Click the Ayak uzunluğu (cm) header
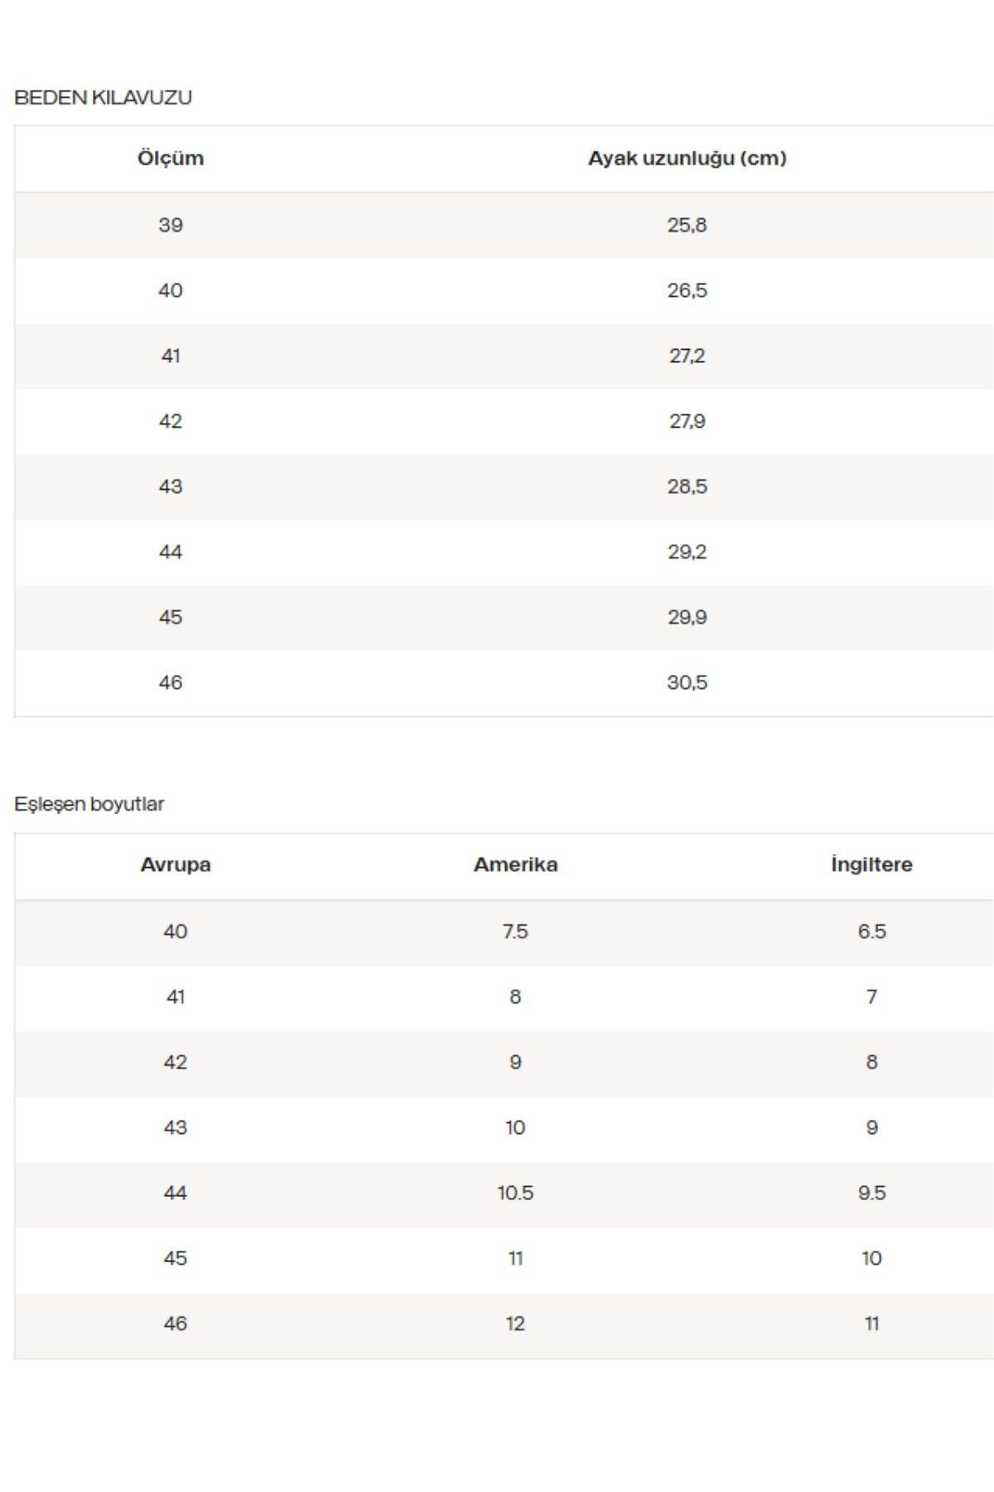Screen dimensions: 994x1492 (687, 158)
